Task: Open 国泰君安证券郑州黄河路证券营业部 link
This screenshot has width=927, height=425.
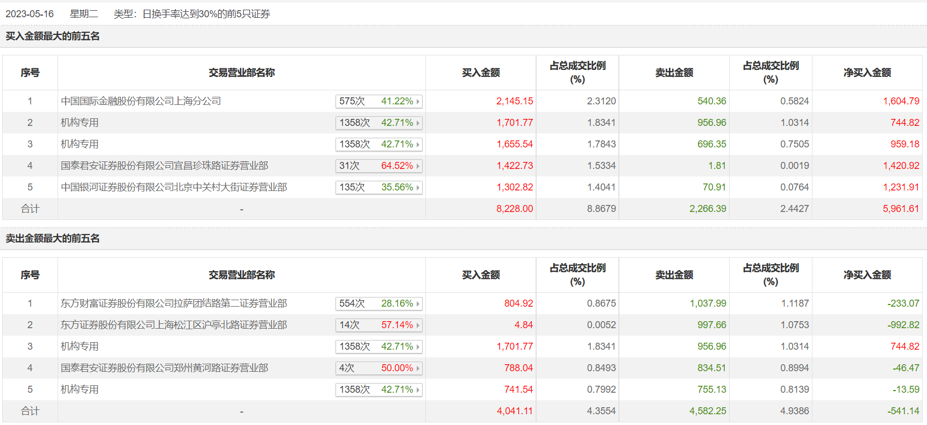Action: (x=165, y=368)
